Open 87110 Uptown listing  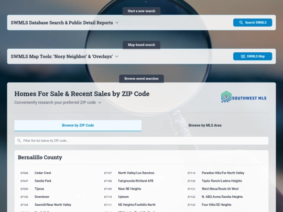coord(116,197)
